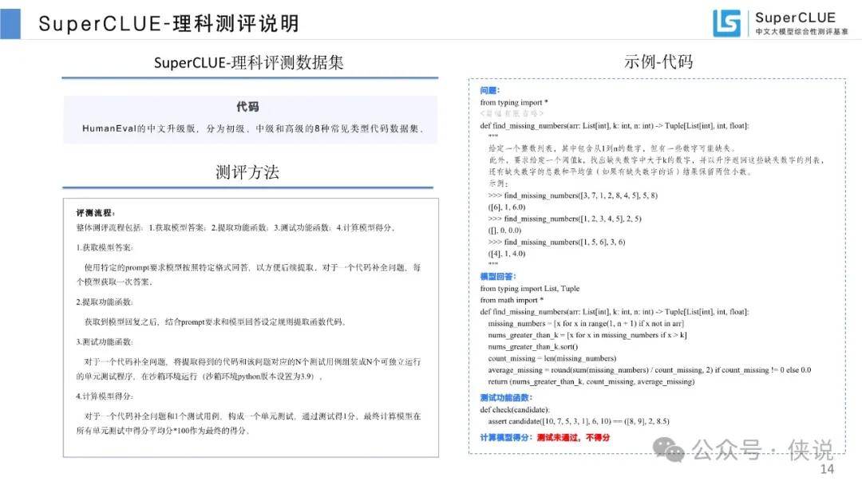Click the 'average_missing = round(...' line
Viewport: 862px width, 485px height.
click(x=650, y=369)
